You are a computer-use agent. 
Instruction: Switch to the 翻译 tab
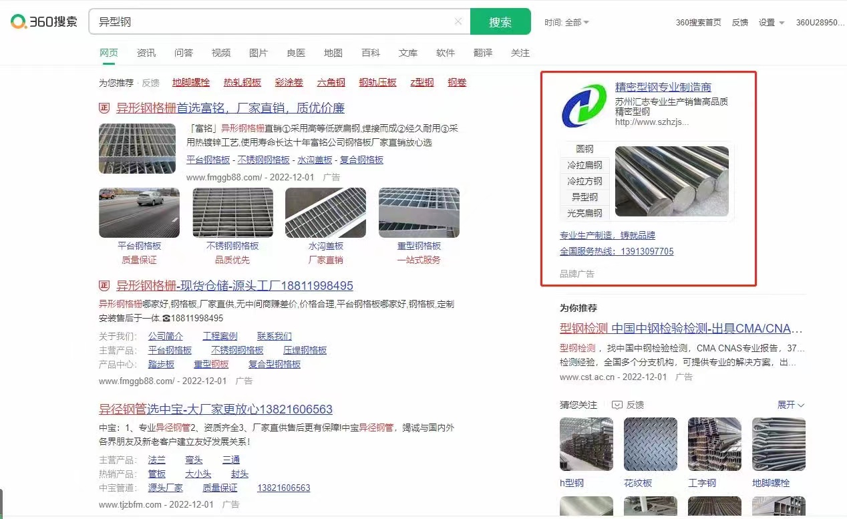(x=483, y=53)
